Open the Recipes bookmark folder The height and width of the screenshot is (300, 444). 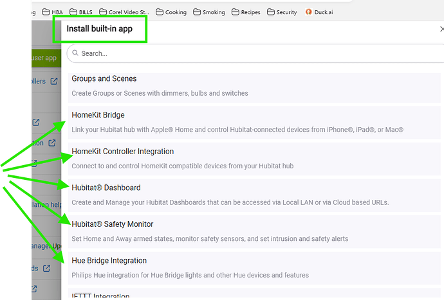(x=246, y=12)
